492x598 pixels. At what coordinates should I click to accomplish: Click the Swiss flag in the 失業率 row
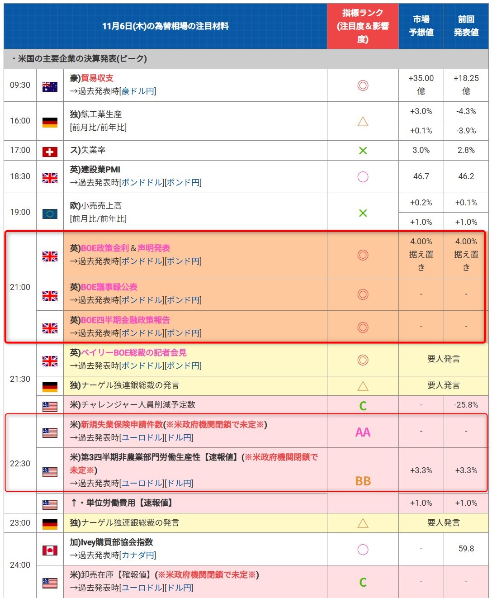pos(50,152)
